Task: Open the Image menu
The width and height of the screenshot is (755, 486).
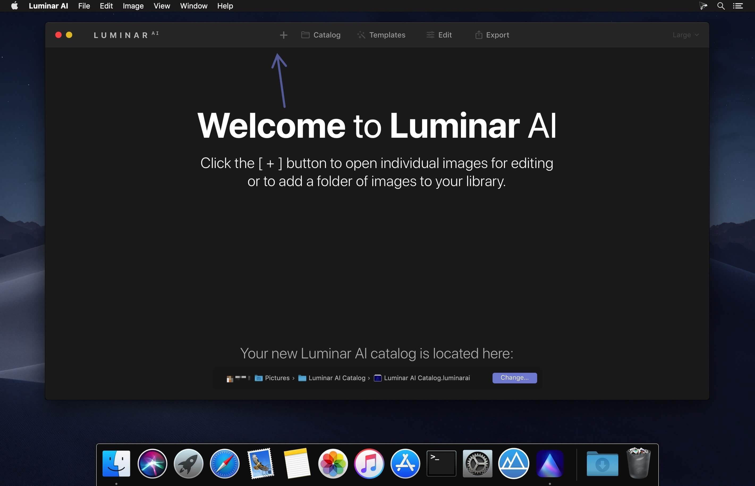Action: [x=133, y=6]
